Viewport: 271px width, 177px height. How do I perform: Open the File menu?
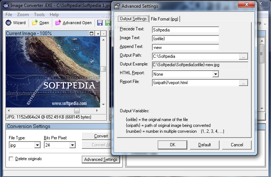tap(9, 15)
